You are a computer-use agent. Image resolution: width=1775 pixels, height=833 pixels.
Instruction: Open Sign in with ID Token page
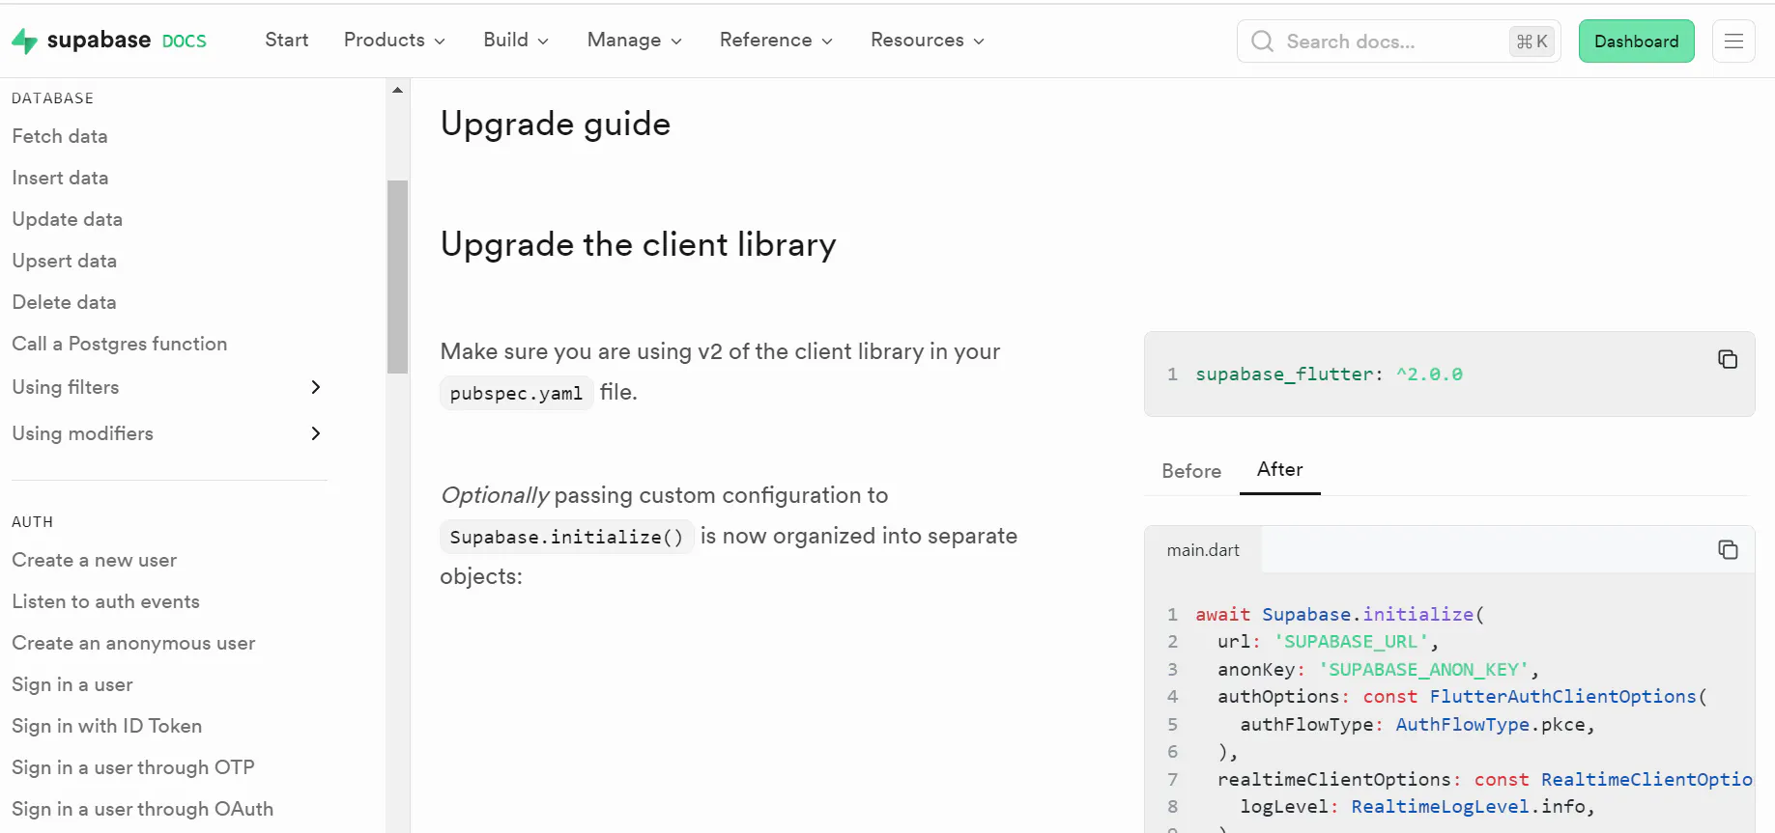point(107,726)
